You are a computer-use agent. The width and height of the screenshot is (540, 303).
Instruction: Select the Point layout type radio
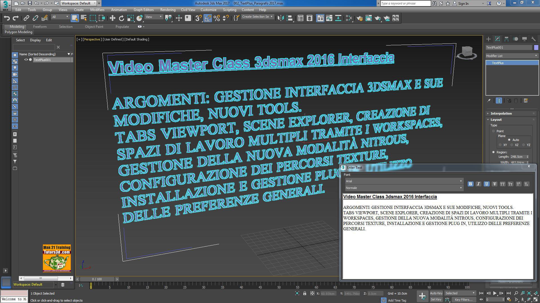point(493,131)
